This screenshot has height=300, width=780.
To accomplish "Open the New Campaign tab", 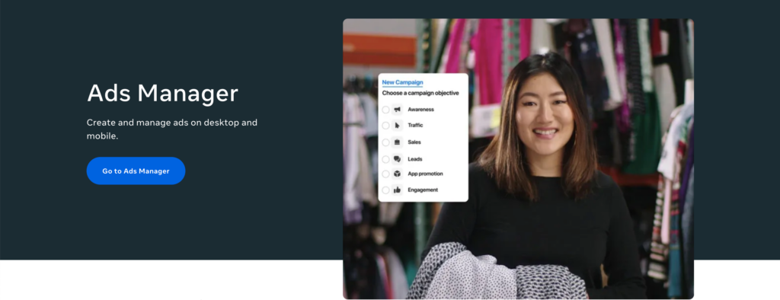I will [402, 82].
